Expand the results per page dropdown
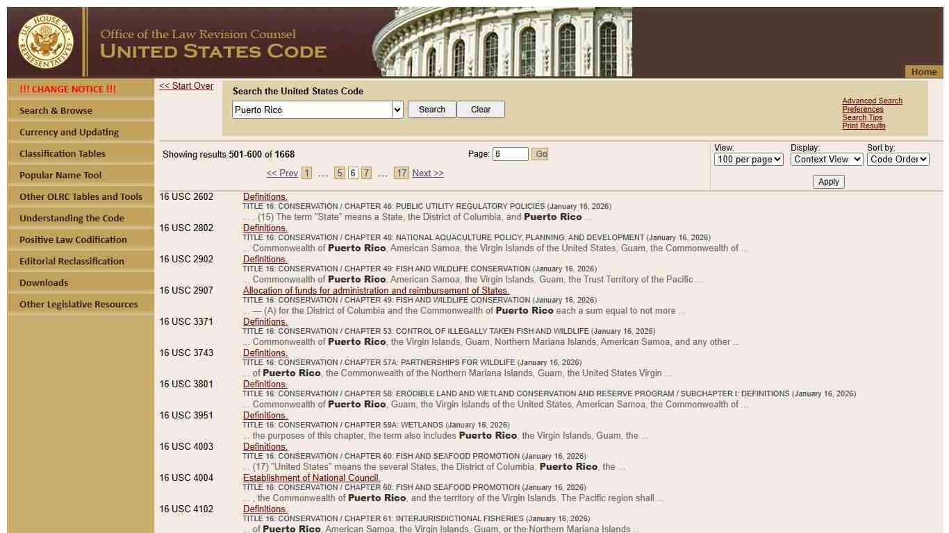This screenshot has width=949, height=533. pyautogui.click(x=748, y=160)
